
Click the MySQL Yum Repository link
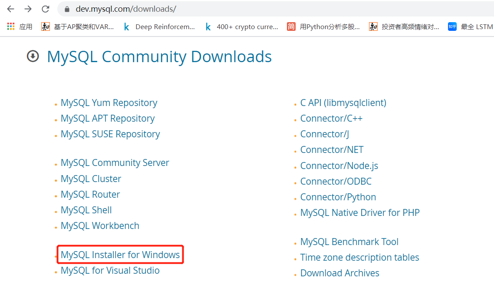tap(109, 103)
